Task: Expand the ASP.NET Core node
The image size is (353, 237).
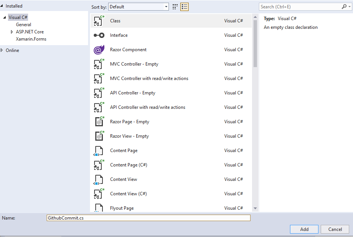Action: pos(12,31)
